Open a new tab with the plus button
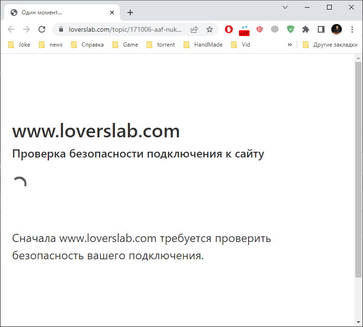This screenshot has width=363, height=327. click(130, 12)
